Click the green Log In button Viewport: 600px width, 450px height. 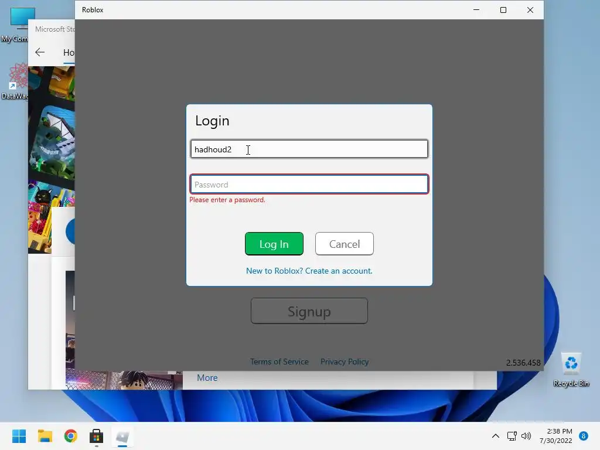click(274, 244)
